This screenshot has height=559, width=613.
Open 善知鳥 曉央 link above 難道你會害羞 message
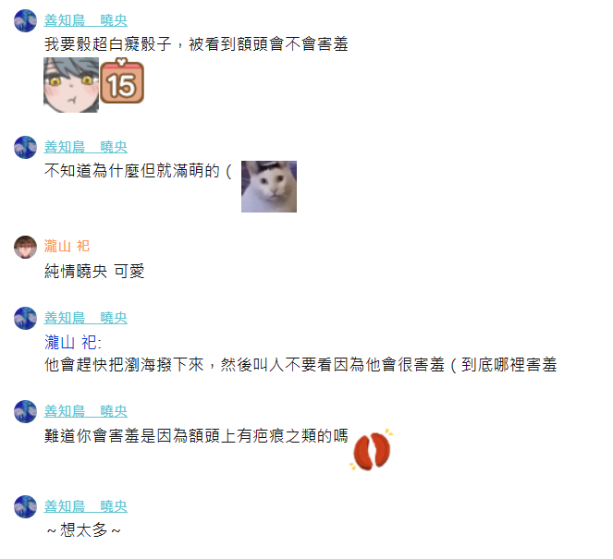tap(86, 411)
